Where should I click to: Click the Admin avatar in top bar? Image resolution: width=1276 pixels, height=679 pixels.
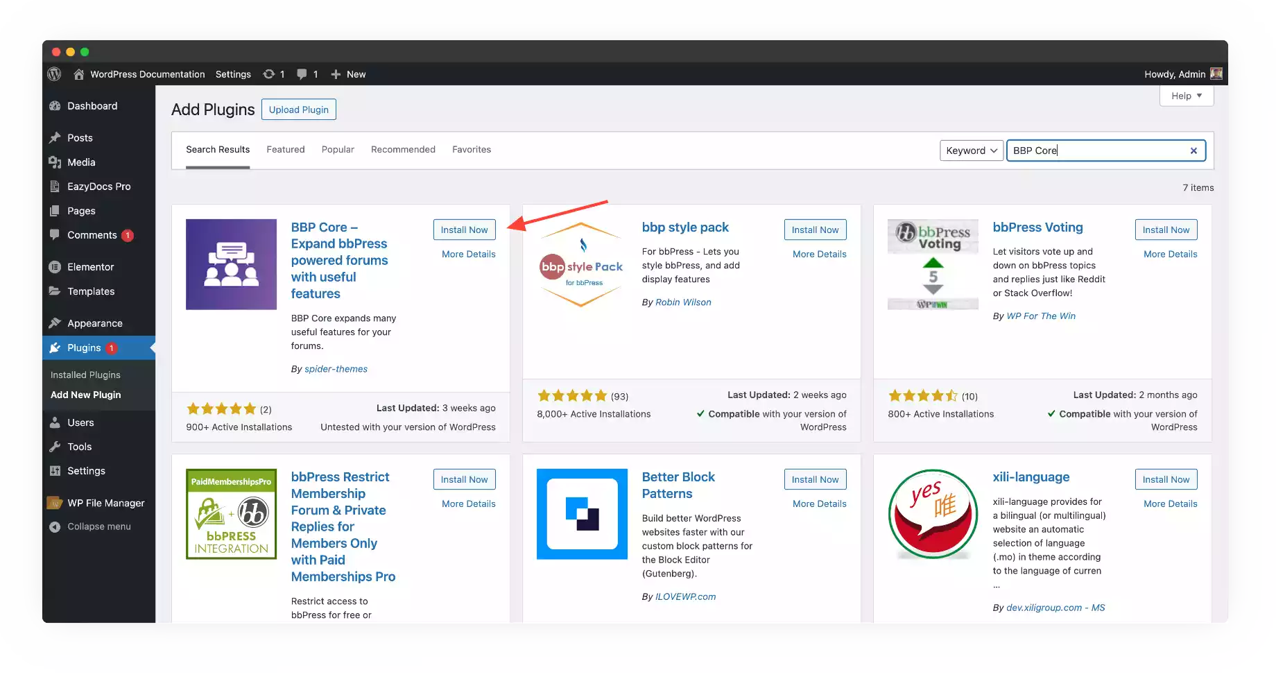pyautogui.click(x=1216, y=74)
